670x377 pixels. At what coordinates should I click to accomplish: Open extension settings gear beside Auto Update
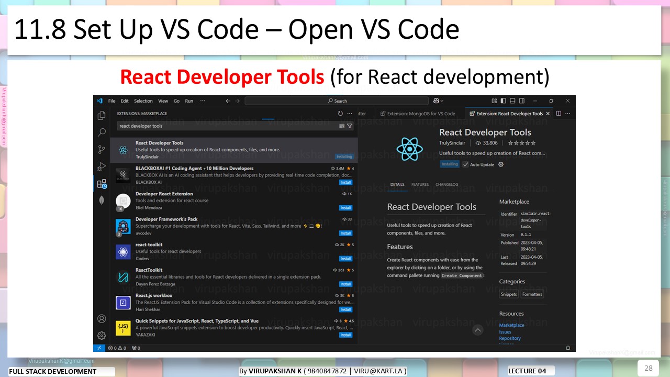click(501, 164)
